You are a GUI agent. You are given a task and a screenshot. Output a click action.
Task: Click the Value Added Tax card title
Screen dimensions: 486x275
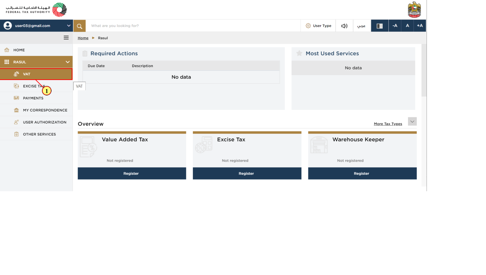[125, 139]
